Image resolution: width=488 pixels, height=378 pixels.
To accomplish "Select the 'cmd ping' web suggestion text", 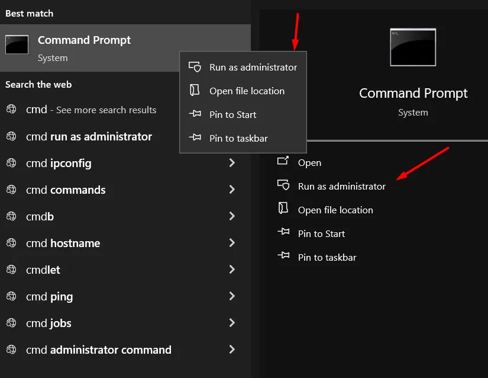I will [x=50, y=297].
